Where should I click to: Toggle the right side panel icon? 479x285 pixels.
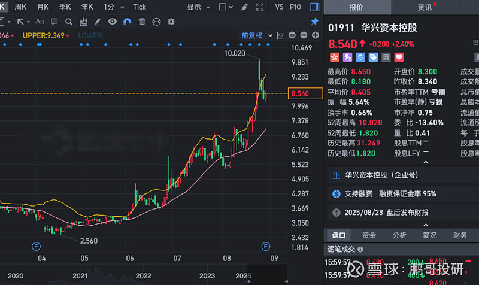point(315,7)
